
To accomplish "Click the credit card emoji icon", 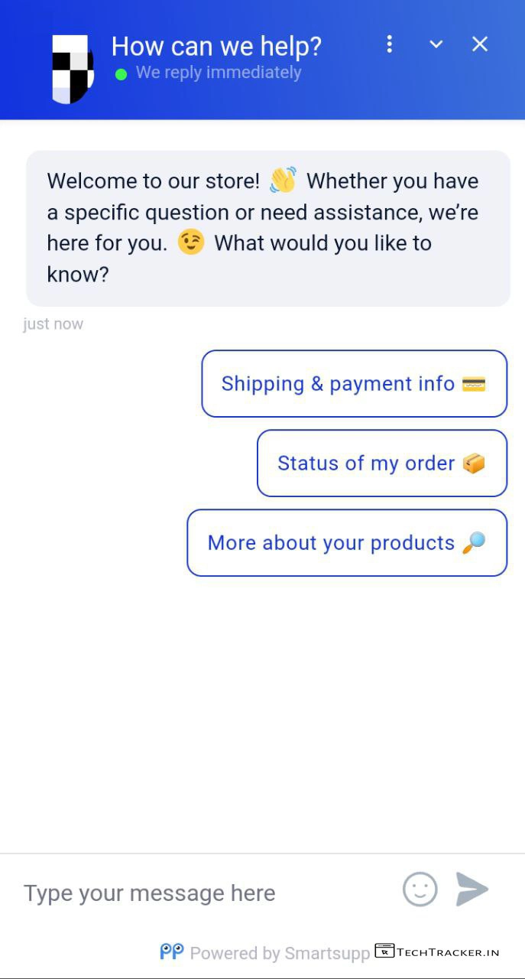I will pos(474,384).
